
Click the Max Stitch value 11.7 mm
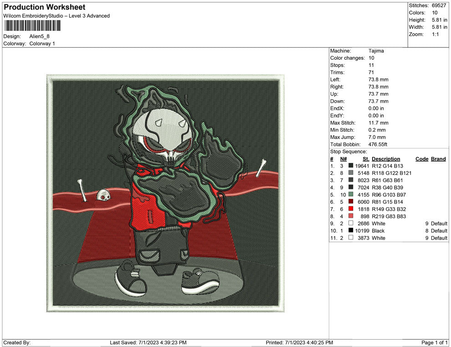point(378,123)
